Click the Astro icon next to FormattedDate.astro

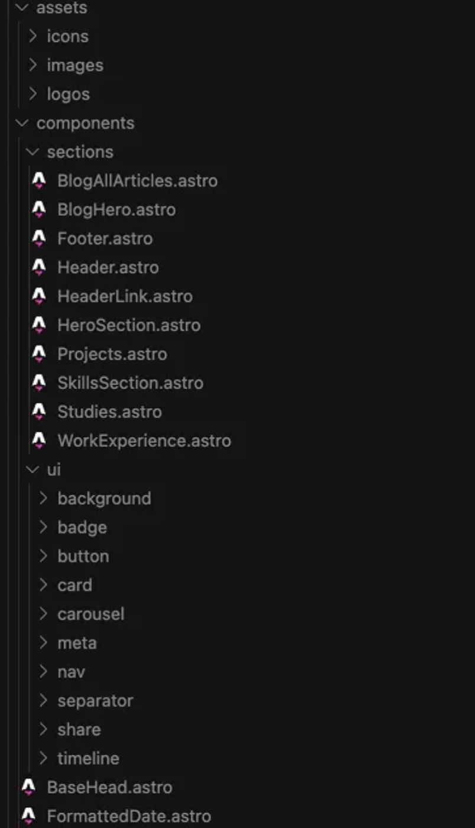click(28, 817)
